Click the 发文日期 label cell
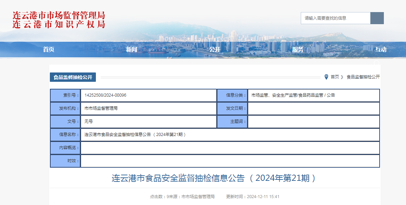 click(232, 108)
